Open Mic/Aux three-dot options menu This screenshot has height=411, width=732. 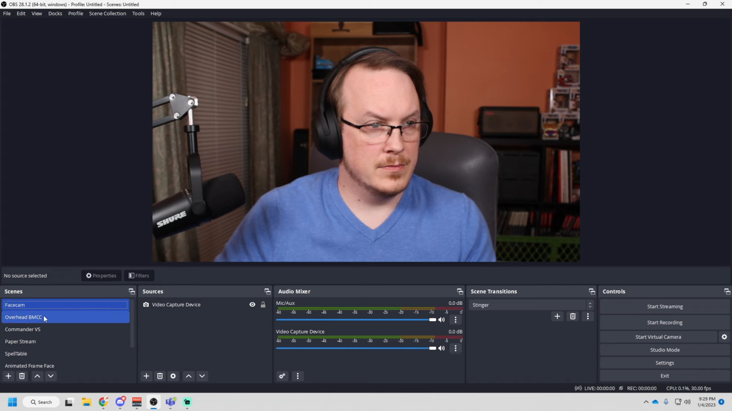pos(456,320)
